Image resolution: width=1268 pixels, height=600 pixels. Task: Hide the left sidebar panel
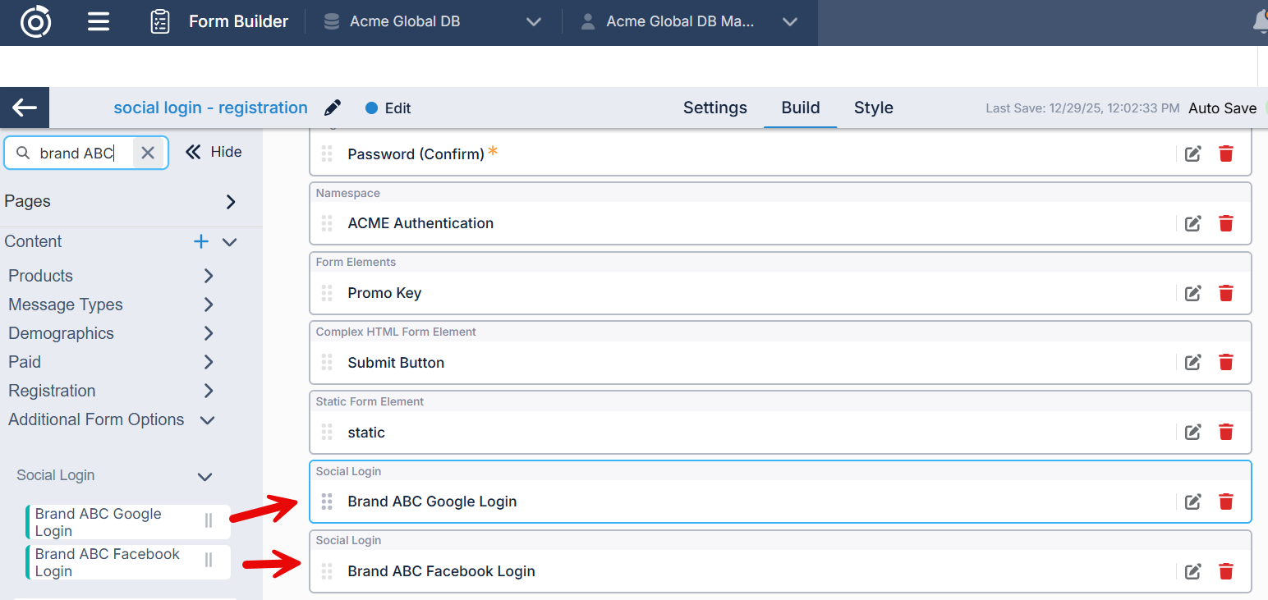[x=214, y=152]
